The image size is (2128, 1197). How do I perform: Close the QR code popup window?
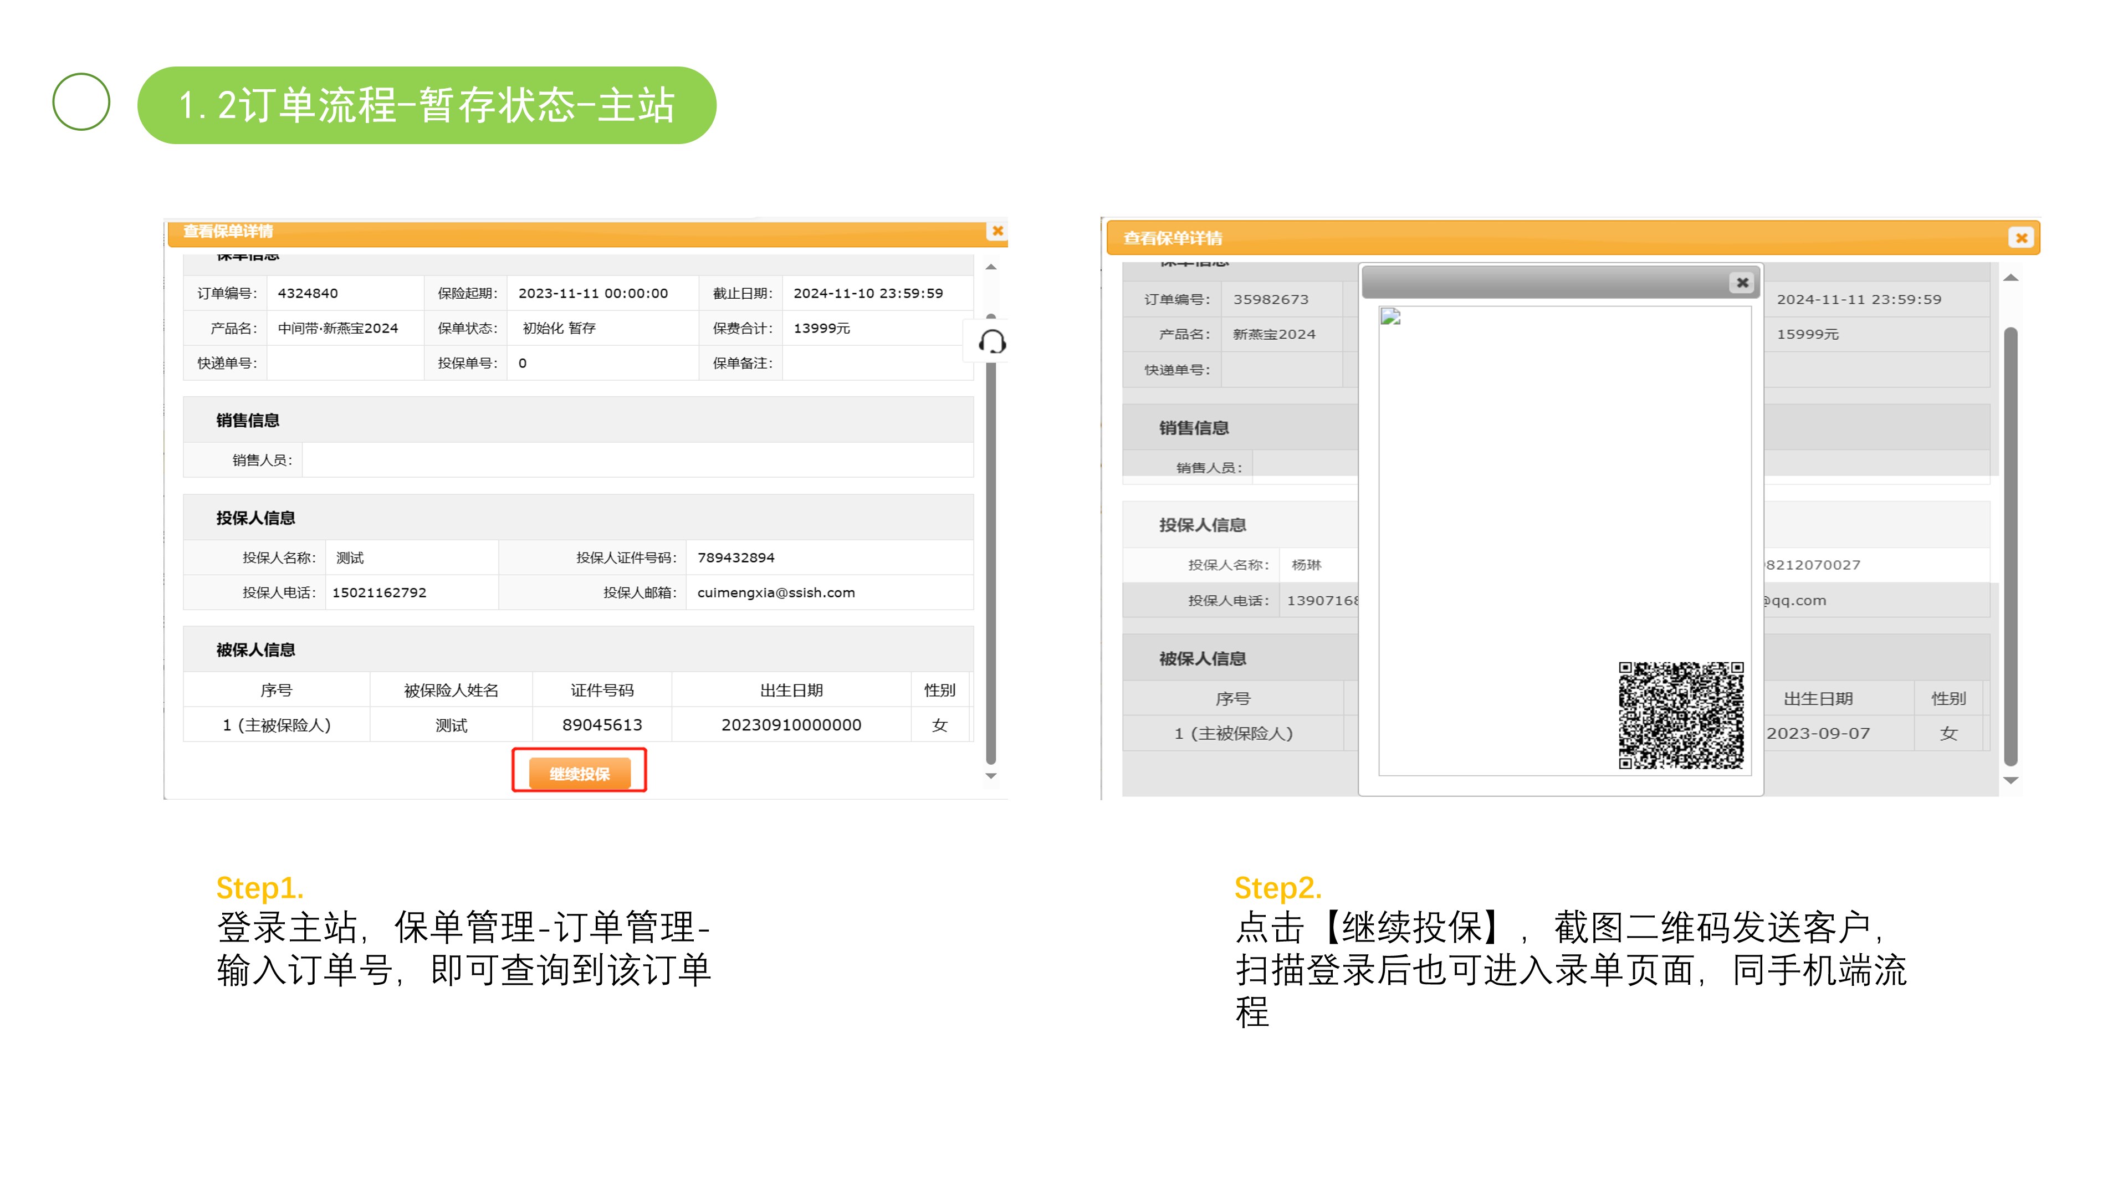pos(1742,283)
